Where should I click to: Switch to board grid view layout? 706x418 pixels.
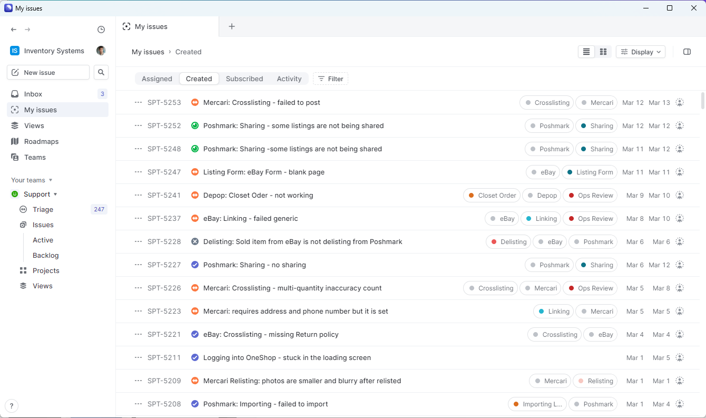(x=603, y=52)
